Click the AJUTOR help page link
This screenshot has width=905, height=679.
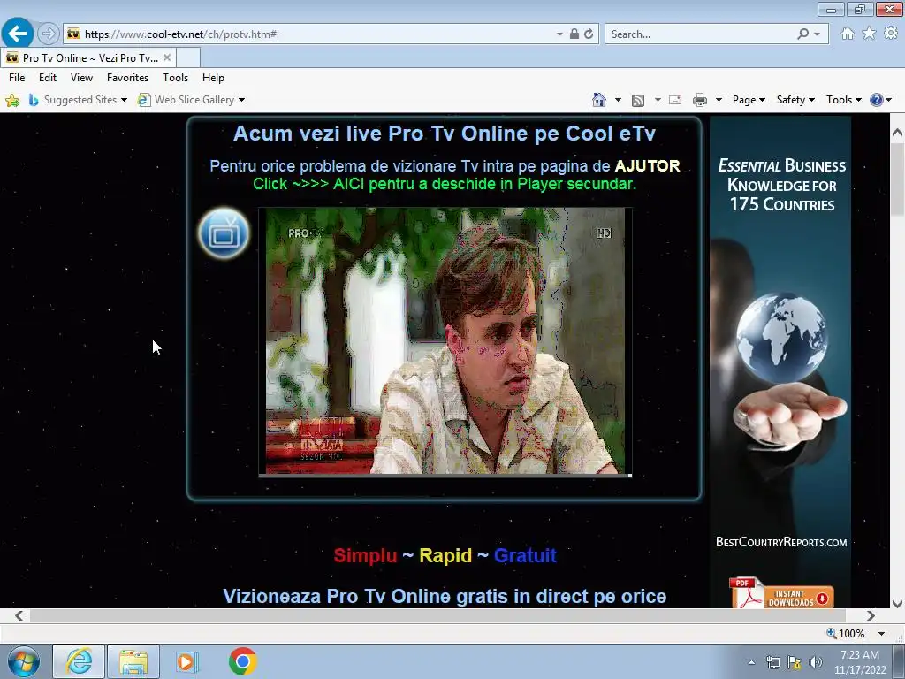(x=647, y=165)
